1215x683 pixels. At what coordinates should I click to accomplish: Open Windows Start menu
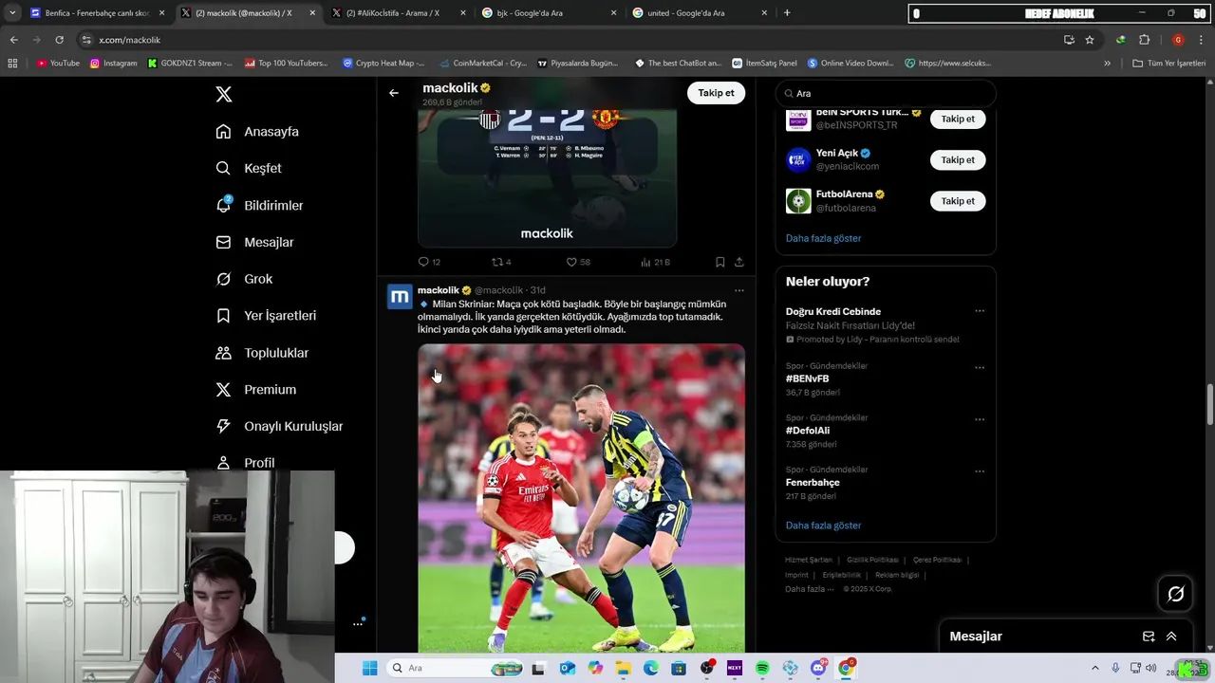[369, 668]
